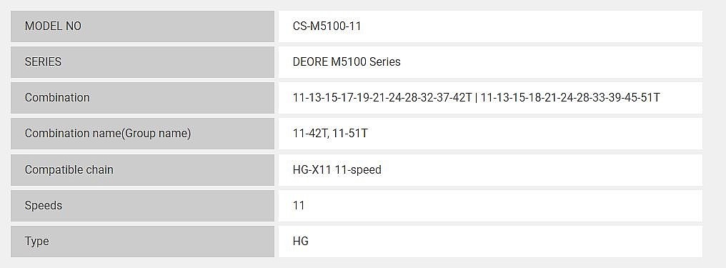This screenshot has height=268, width=726.
Task: Click the SERIES label cell
Action: (143, 62)
